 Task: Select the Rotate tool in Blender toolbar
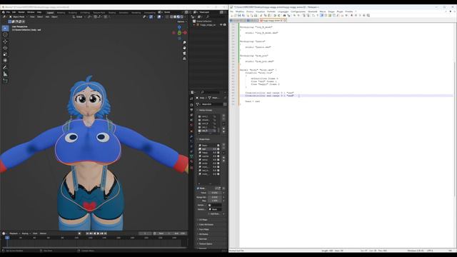point(5,48)
